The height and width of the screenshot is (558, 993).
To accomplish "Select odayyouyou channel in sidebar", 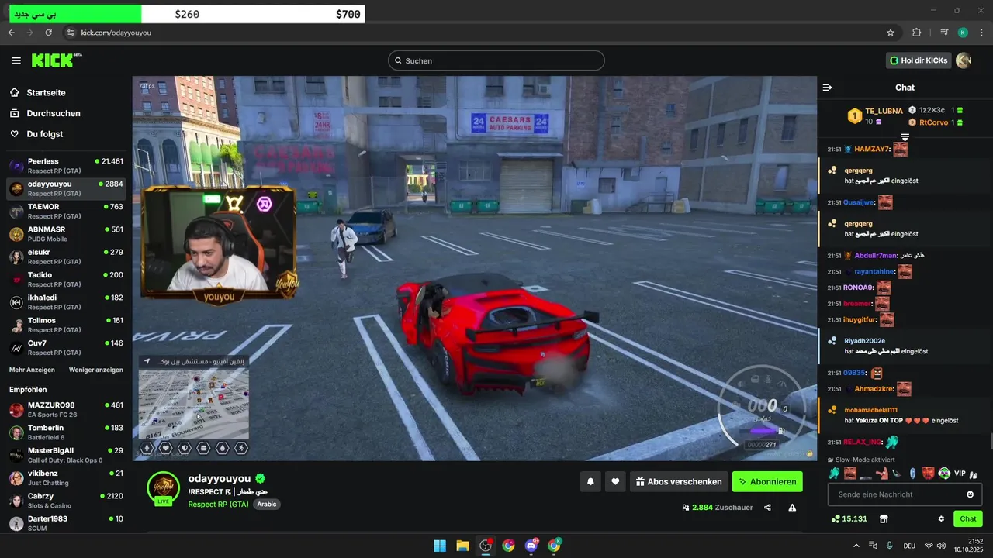I will 66,188.
